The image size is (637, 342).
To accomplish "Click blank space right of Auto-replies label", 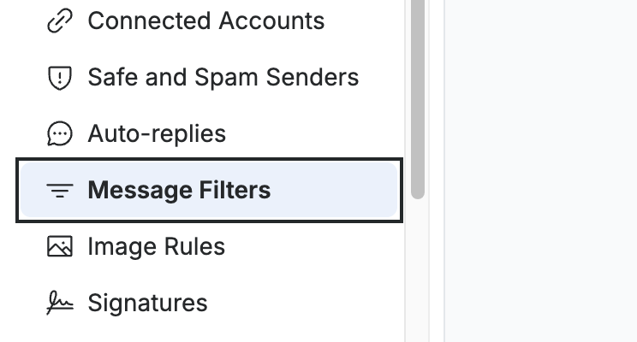I will pos(311,133).
